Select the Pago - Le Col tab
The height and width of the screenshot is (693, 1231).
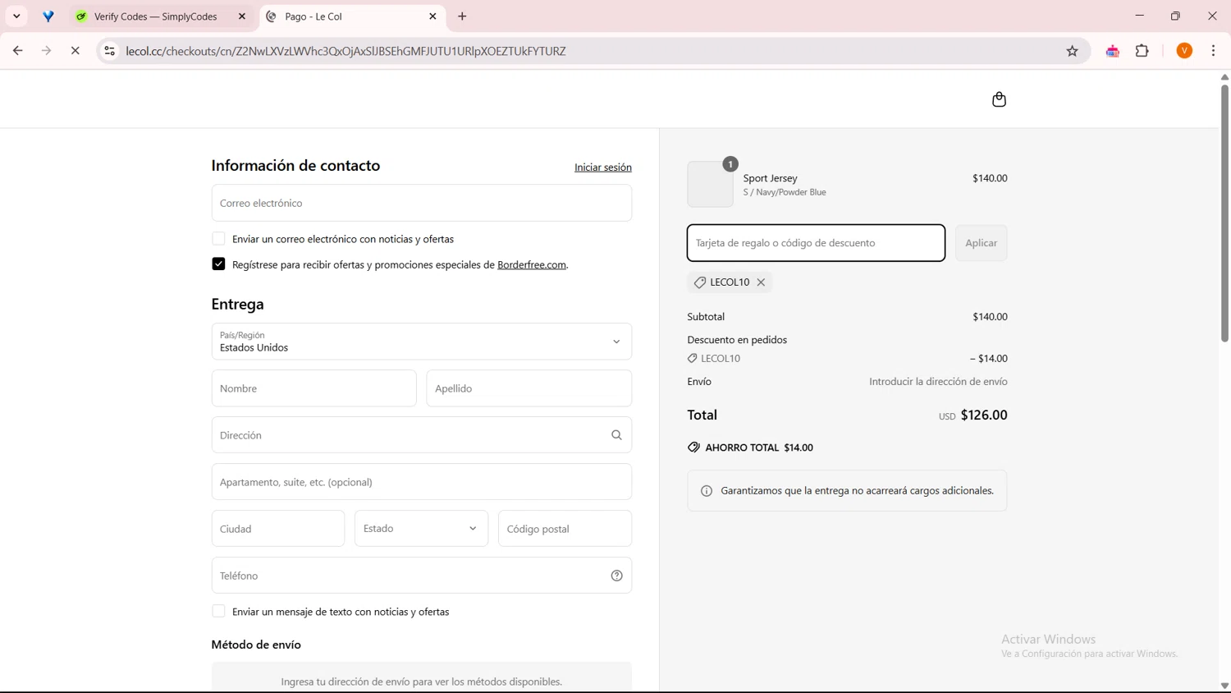pyautogui.click(x=353, y=16)
